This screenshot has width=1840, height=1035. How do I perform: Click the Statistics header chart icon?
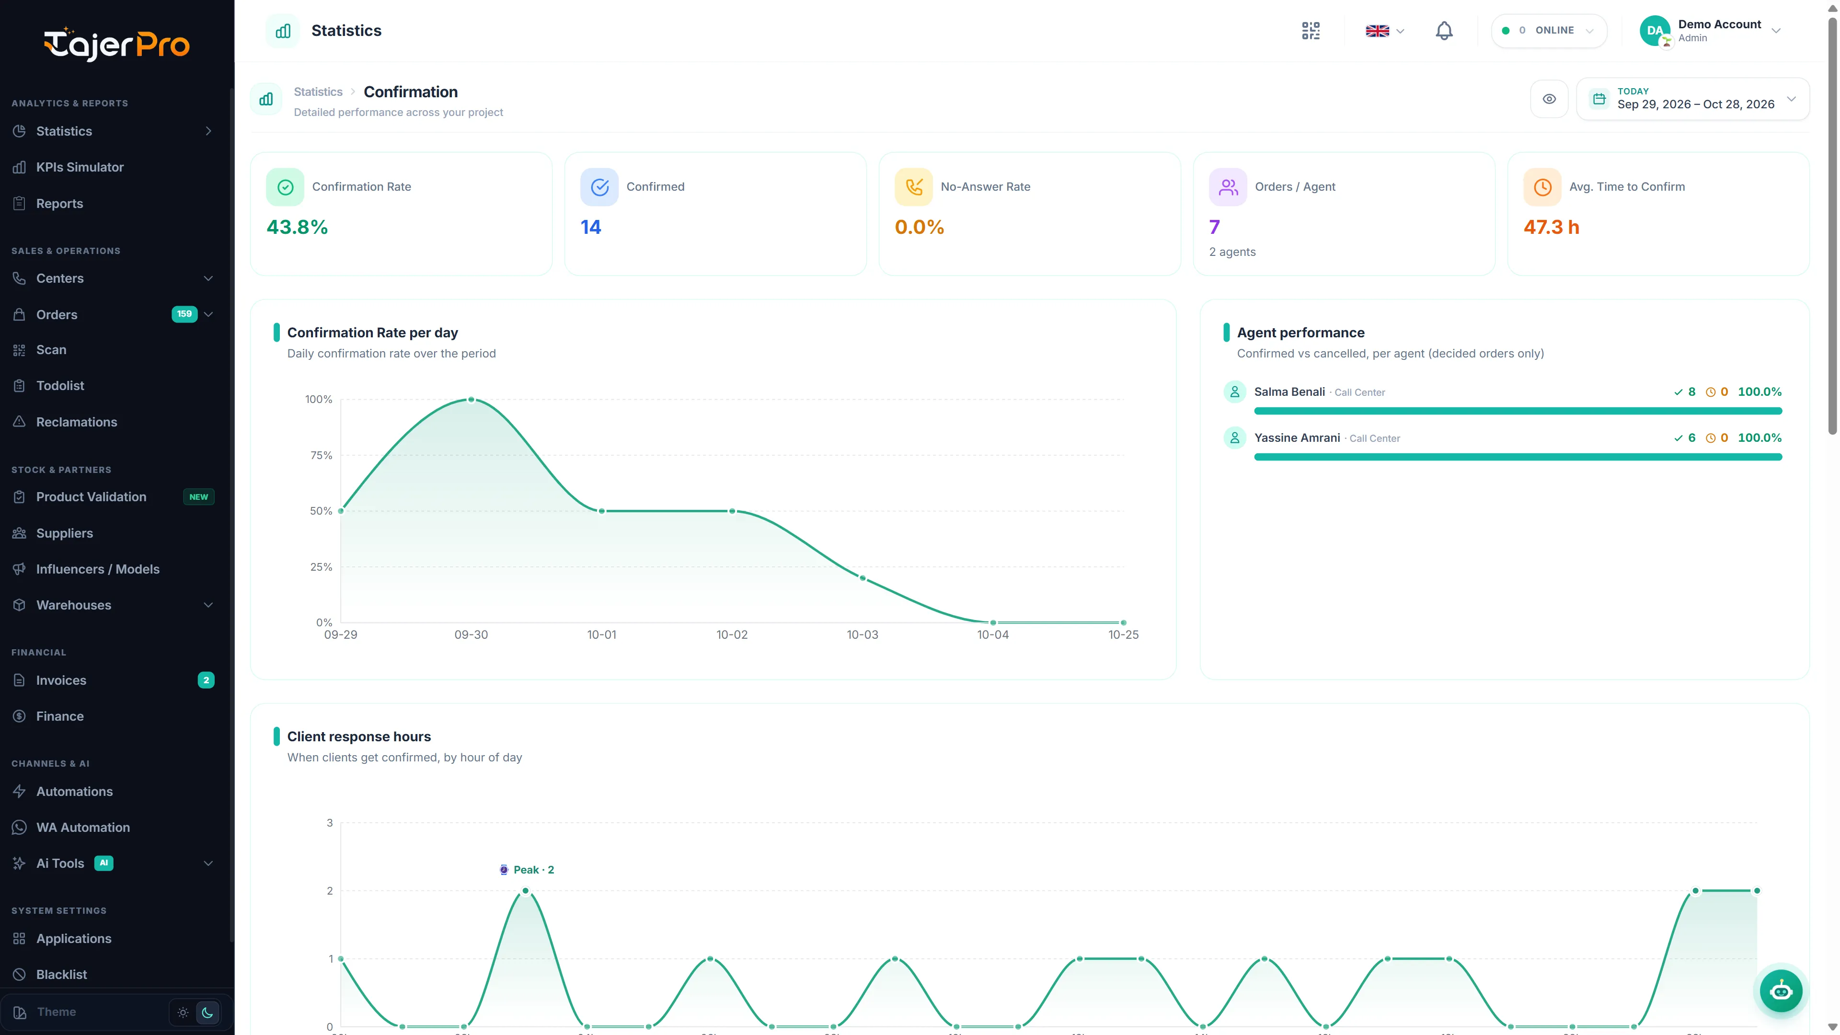coord(283,31)
